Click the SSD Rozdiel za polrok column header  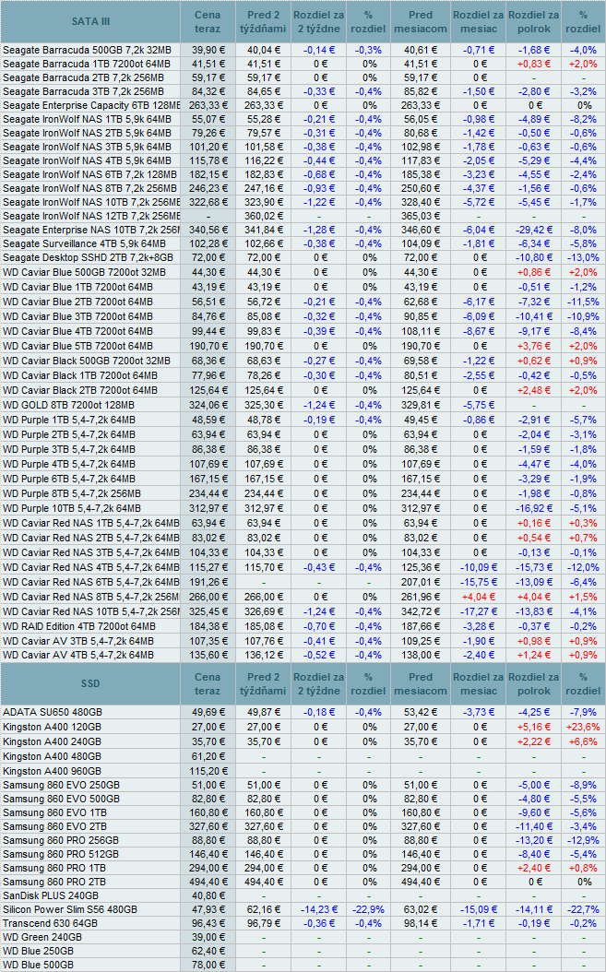[533, 683]
